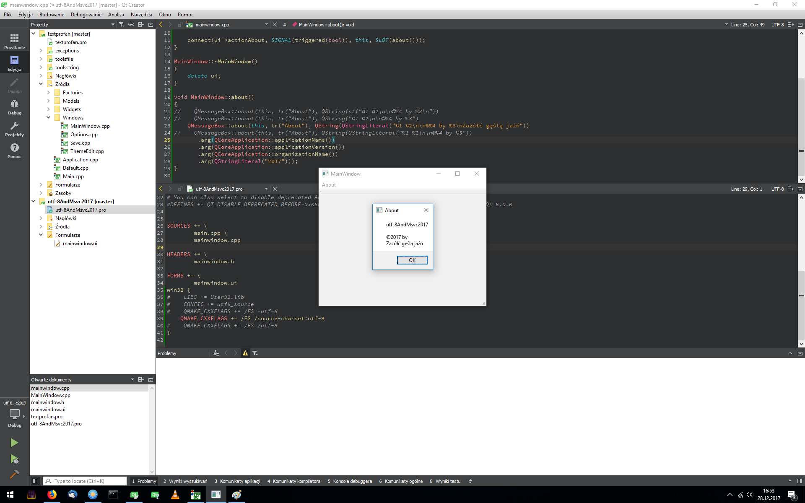The image size is (805, 503).
Task: Switch to Debug mode in sidebar
Action: click(14, 106)
